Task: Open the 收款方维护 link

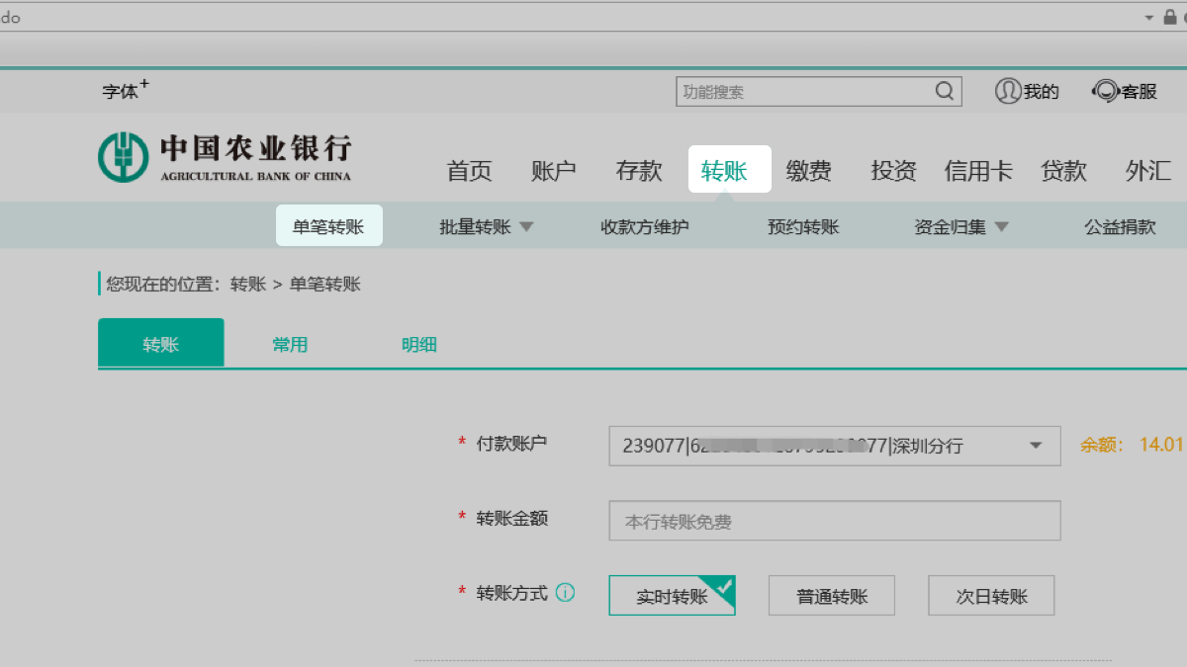Action: click(644, 227)
